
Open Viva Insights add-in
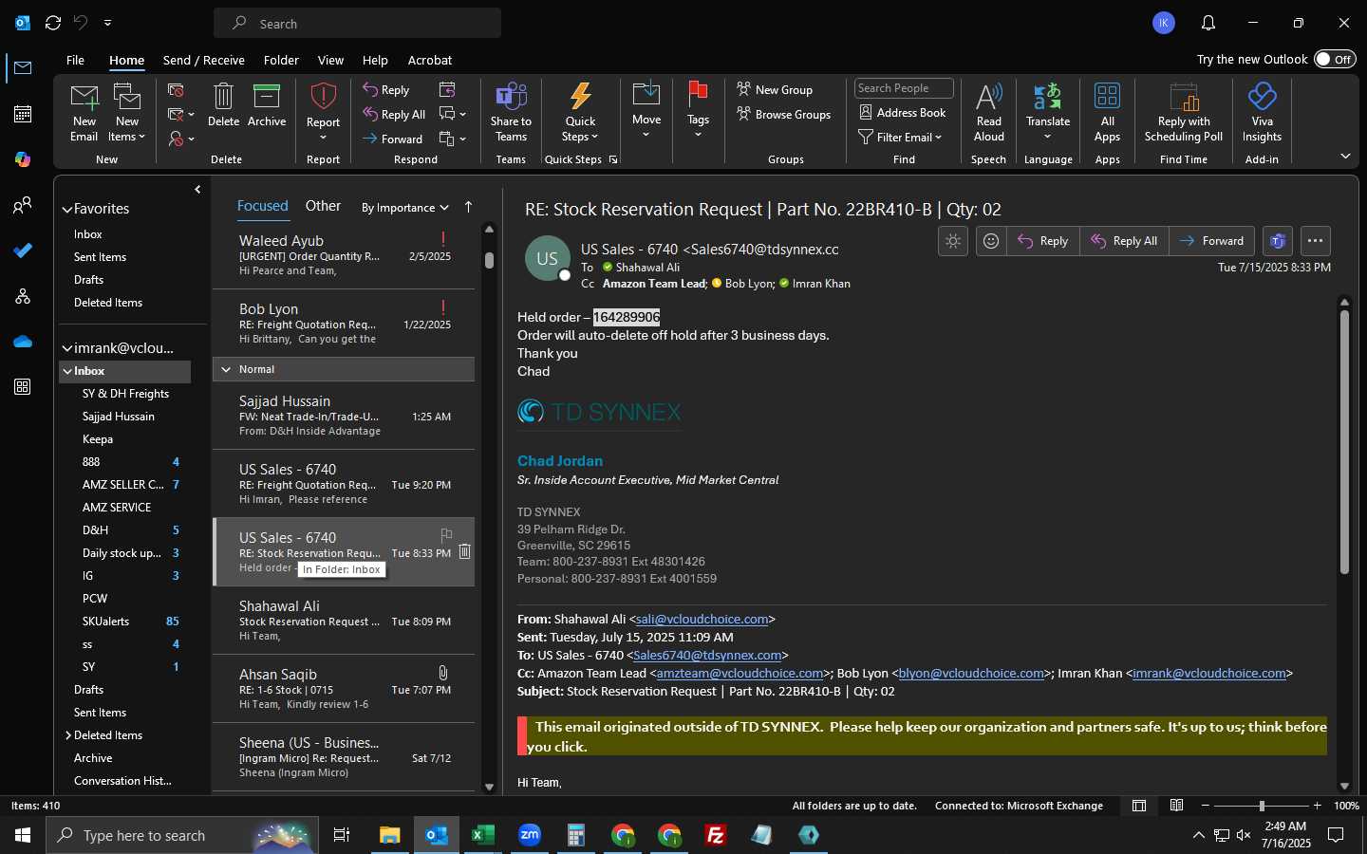pyautogui.click(x=1262, y=112)
